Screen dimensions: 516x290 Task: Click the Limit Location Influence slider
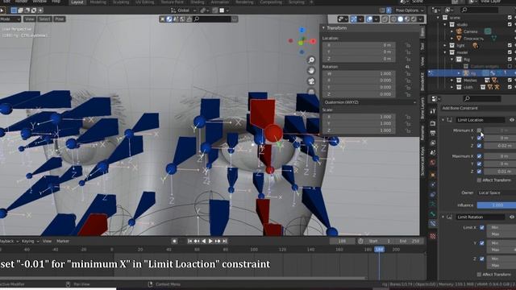point(497,205)
